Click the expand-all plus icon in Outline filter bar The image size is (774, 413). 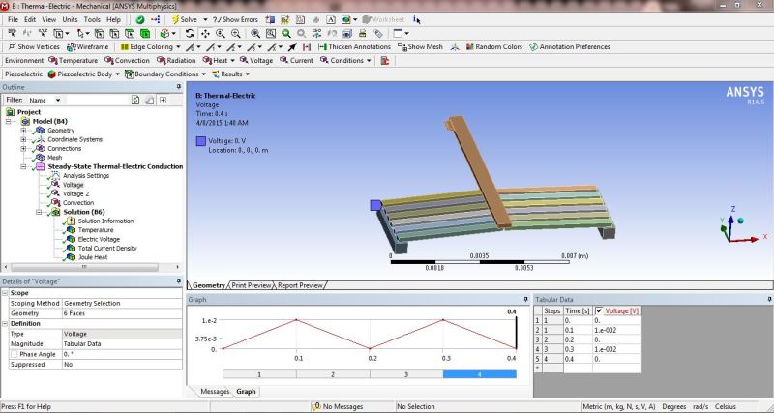tap(163, 100)
